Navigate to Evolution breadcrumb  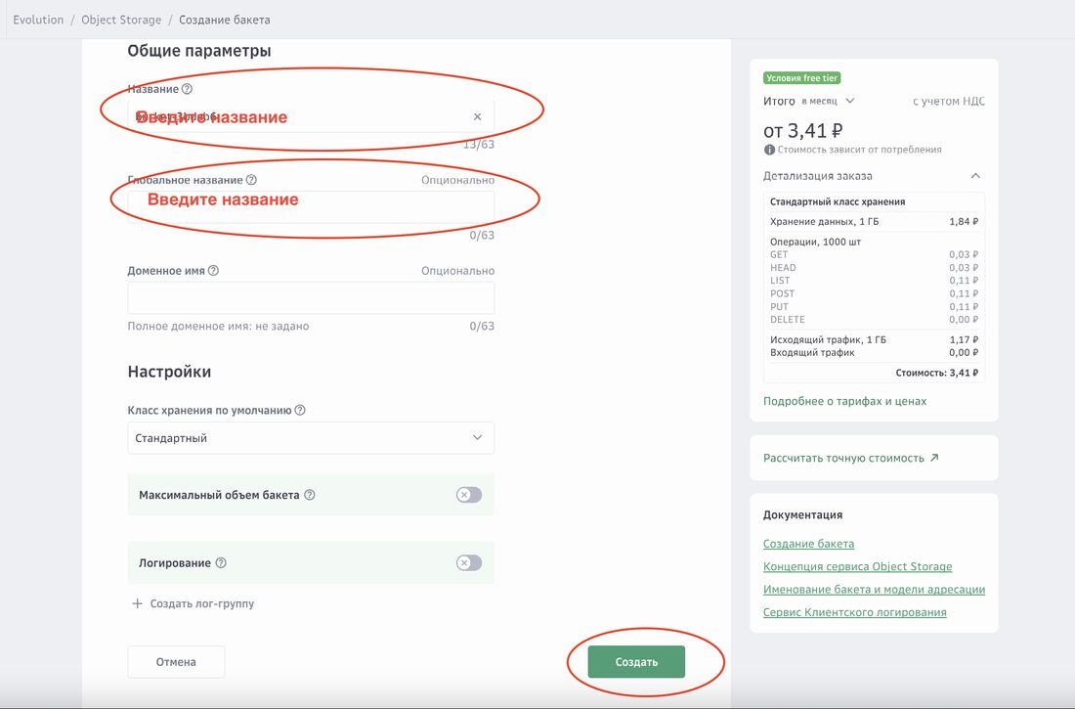(38, 20)
